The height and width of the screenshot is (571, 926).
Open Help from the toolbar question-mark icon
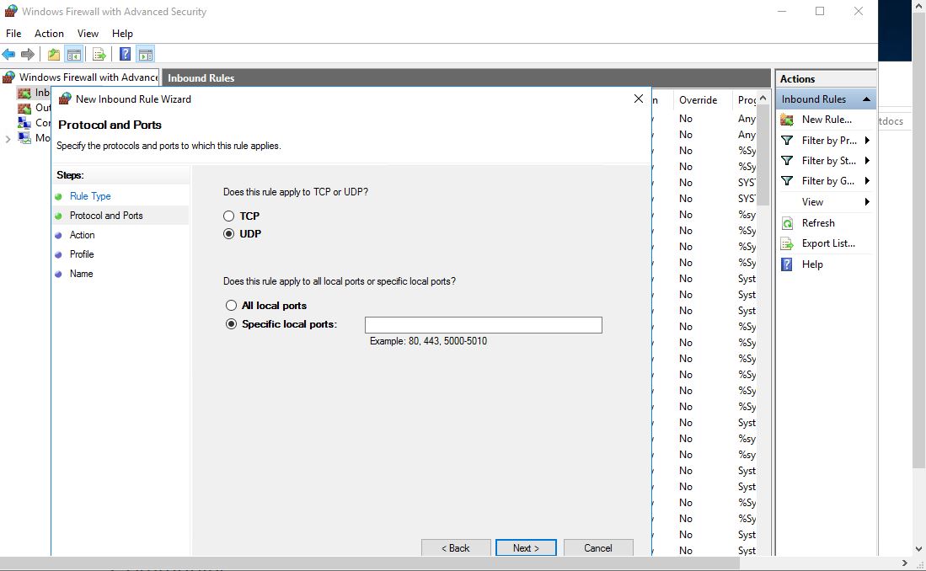tap(126, 55)
